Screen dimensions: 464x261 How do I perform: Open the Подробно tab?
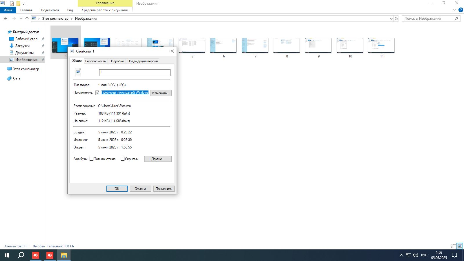point(117,61)
